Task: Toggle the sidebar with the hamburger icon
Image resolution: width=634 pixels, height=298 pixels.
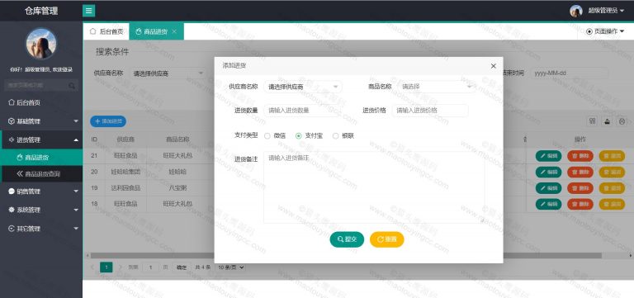Action: click(89, 11)
